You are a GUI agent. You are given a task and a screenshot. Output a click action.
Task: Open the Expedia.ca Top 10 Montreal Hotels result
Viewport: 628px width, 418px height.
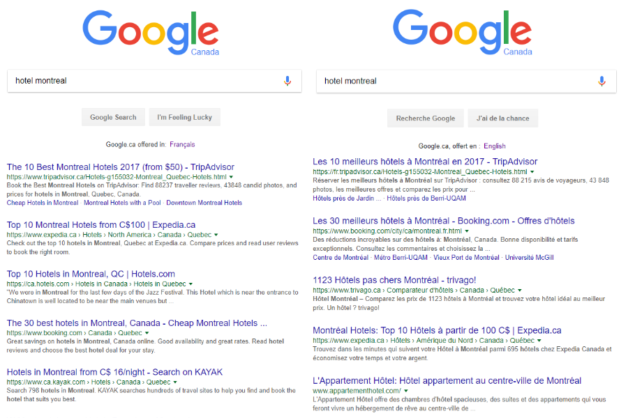tap(100, 225)
